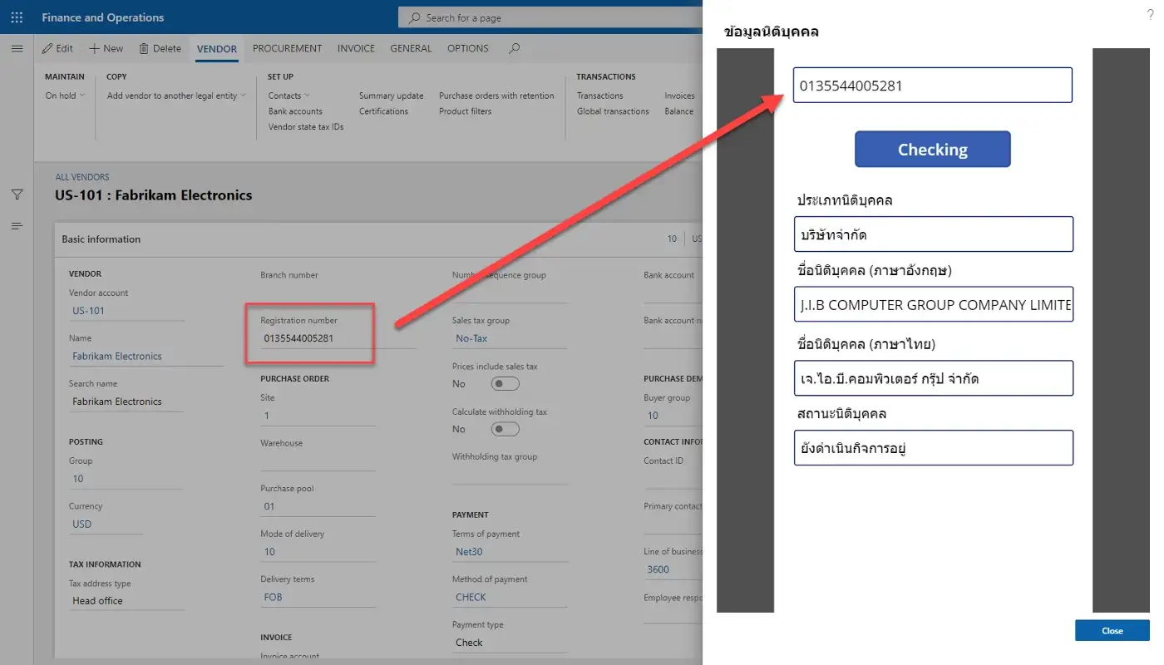The height and width of the screenshot is (665, 1164).
Task: Open the INVOICE tab
Action: click(x=356, y=49)
